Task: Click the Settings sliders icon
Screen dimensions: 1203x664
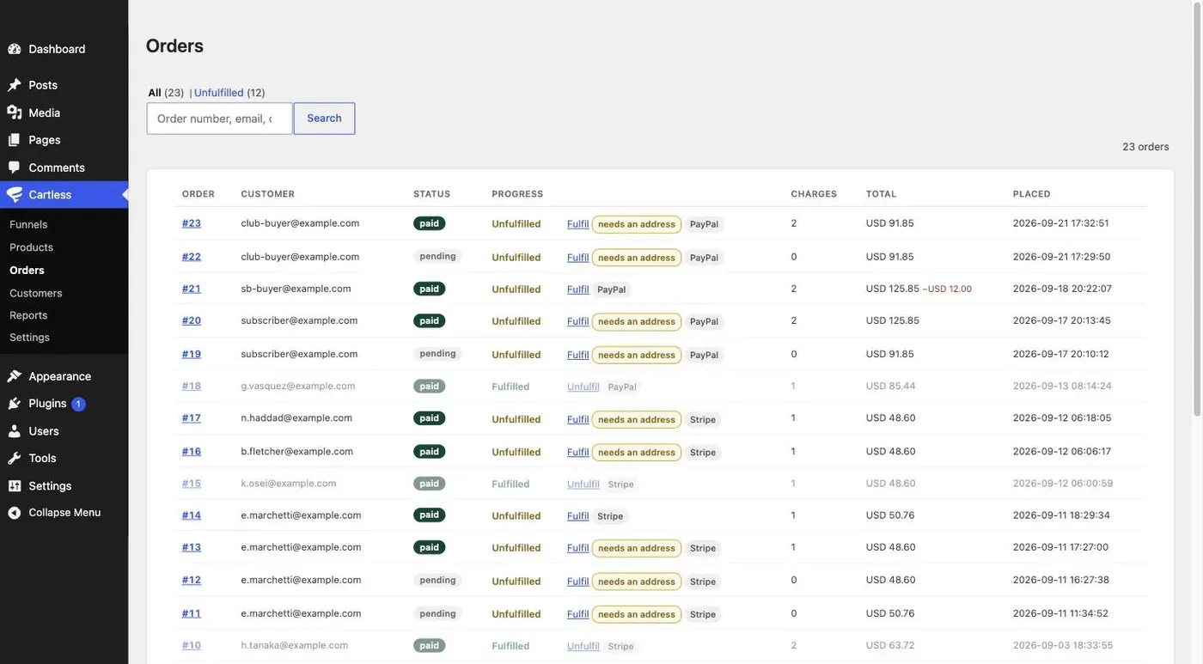Action: pos(14,486)
